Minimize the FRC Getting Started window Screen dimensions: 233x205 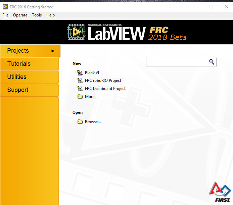[x=196, y=7]
